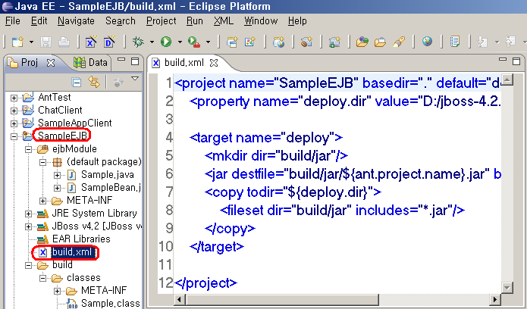Open the File menu
The width and height of the screenshot is (527, 309).
coord(12,20)
